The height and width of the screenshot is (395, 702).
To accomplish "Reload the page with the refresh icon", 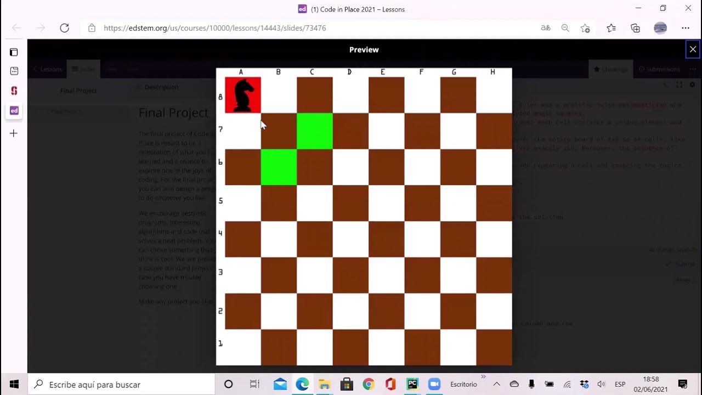I will [64, 28].
